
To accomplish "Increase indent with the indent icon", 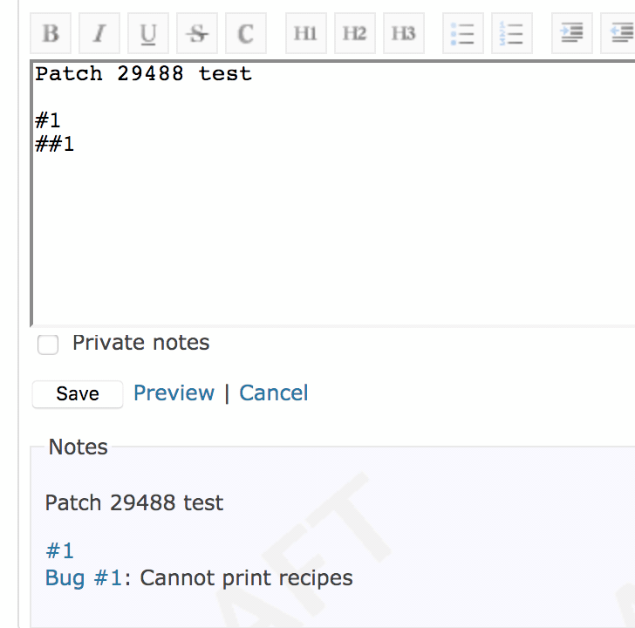I will pos(572,33).
